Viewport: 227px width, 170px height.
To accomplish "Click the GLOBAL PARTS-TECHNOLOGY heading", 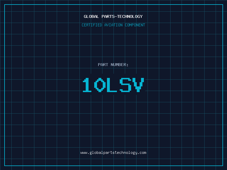I will (x=113, y=16).
